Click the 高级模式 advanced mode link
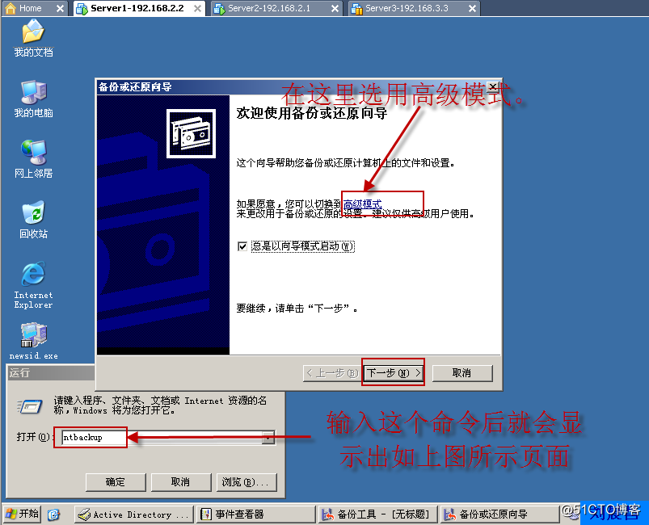 362,204
